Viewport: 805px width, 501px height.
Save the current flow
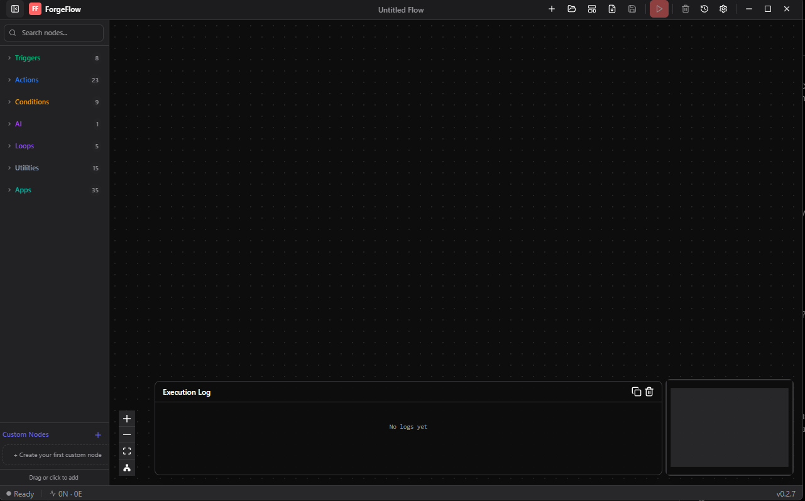632,9
